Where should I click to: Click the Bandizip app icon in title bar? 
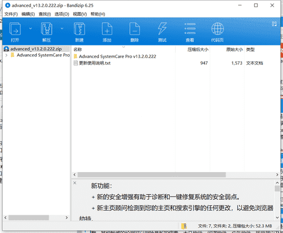point(8,6)
